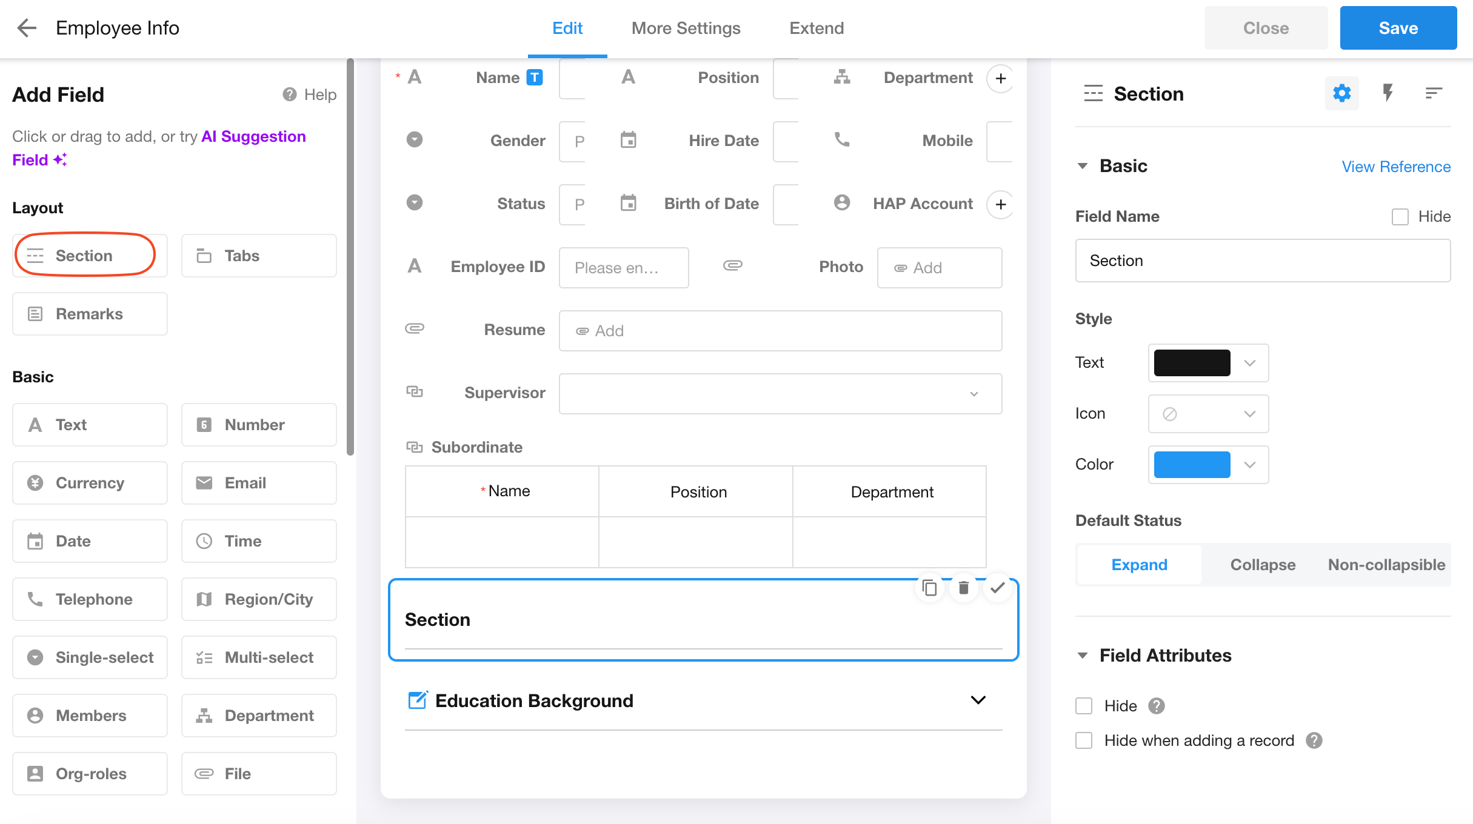Click the sort lines icon in the Section panel
This screenshot has width=1473, height=824.
coord(1433,93)
